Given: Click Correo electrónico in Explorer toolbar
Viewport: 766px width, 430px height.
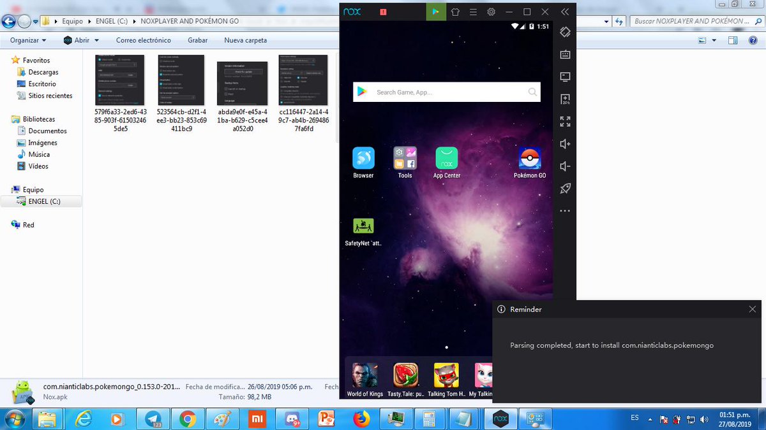Looking at the screenshot, I should coord(144,40).
